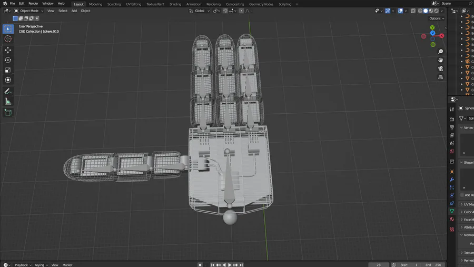Open the Object Data mesh tab
Viewport: 474px width, 267px height.
[x=452, y=211]
